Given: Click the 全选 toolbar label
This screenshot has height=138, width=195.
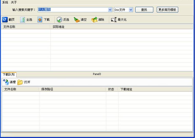Looking at the screenshot, I should [29, 20].
